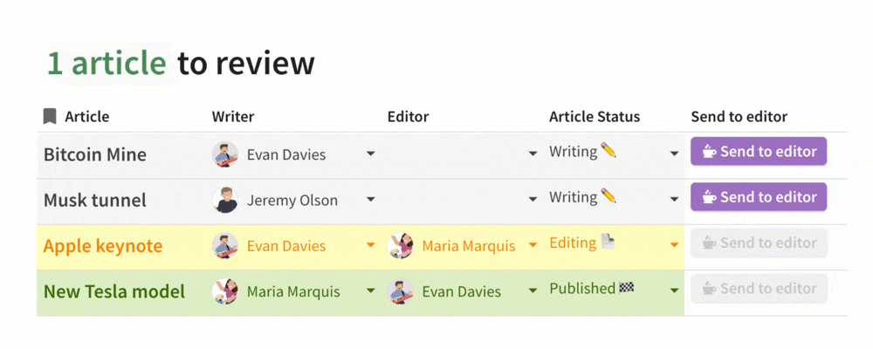Viewport: 873px width, 349px height.
Task: Click checkered flag icon next to Published
Action: point(626,288)
